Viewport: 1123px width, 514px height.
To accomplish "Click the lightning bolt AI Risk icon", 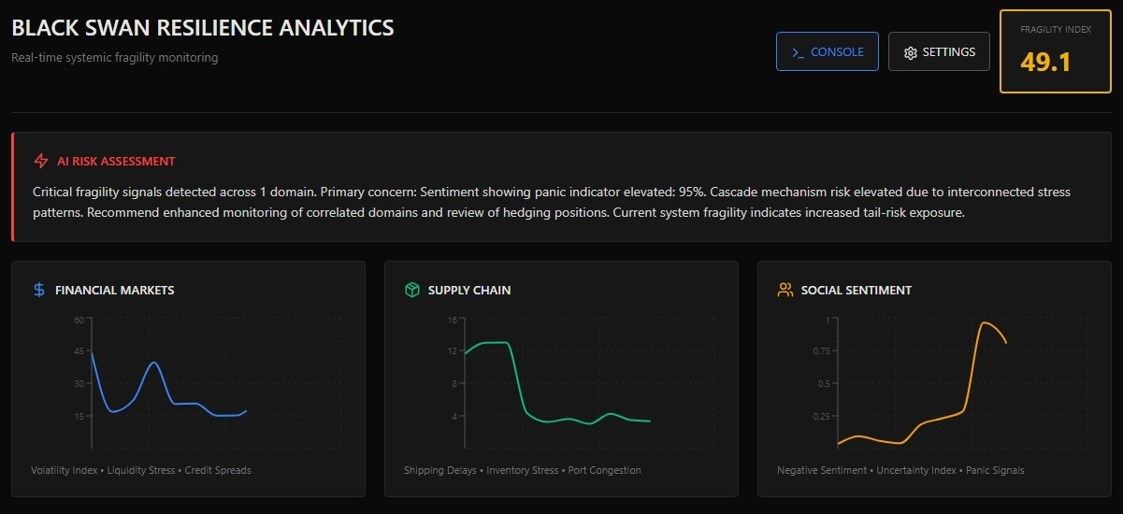I will (40, 161).
